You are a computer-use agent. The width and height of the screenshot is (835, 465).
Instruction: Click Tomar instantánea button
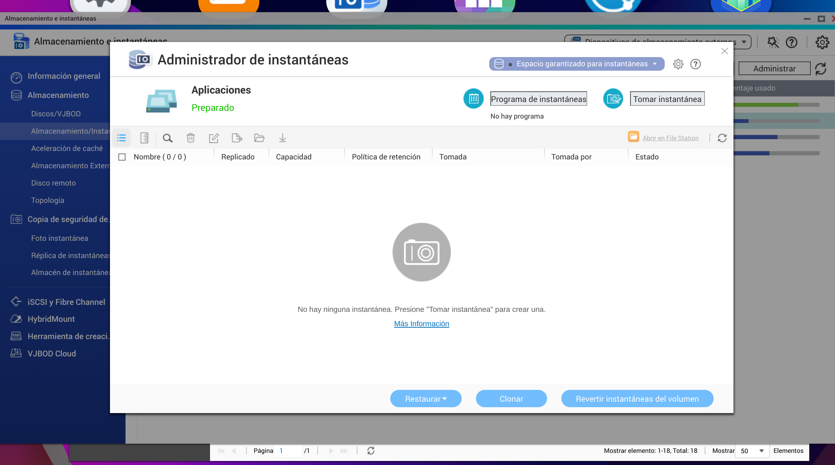(667, 99)
